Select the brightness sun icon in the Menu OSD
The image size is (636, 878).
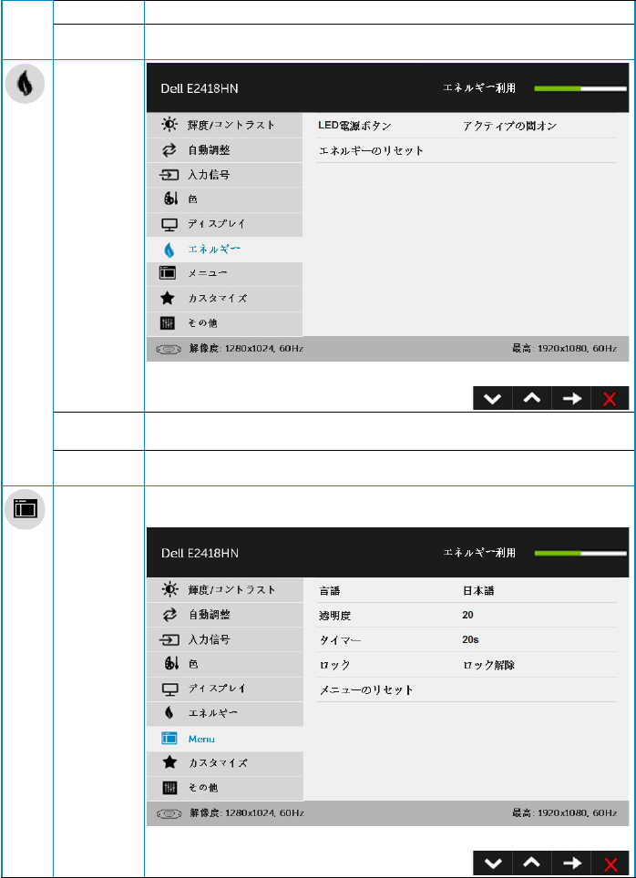[169, 589]
